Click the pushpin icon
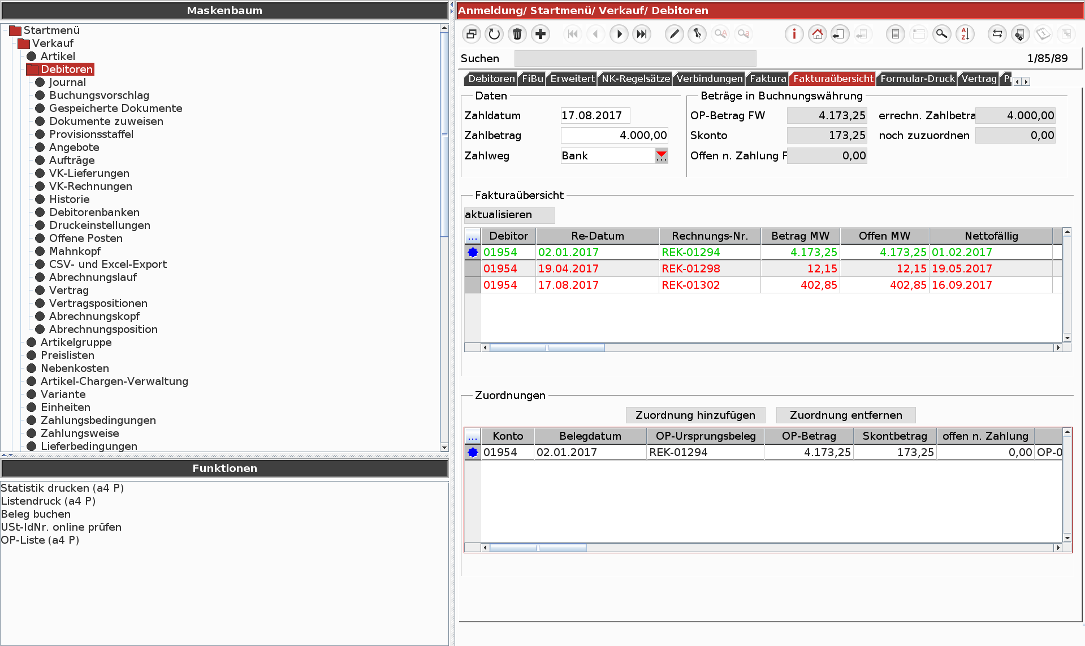Image resolution: width=1085 pixels, height=646 pixels. point(697,34)
